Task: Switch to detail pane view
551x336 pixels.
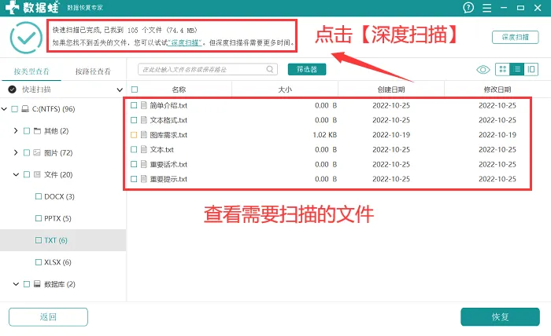Action: [531, 69]
